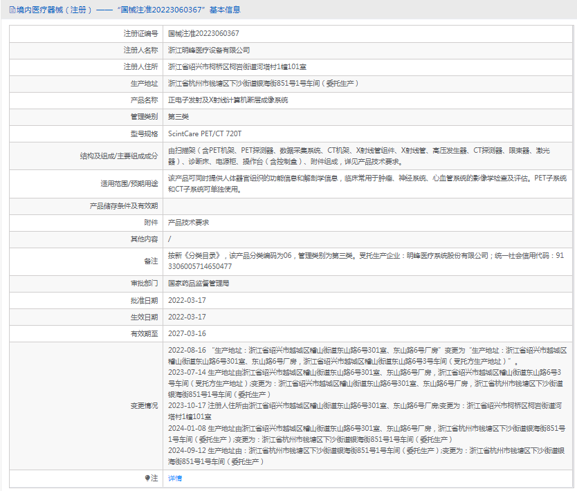Screen dimensions: 577x491
Task: Click the 产品名称 label
Action: [144, 100]
